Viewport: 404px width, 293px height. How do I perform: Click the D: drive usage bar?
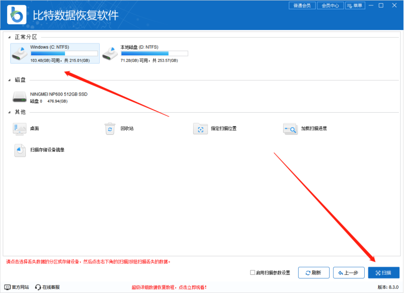pyautogui.click(x=154, y=53)
